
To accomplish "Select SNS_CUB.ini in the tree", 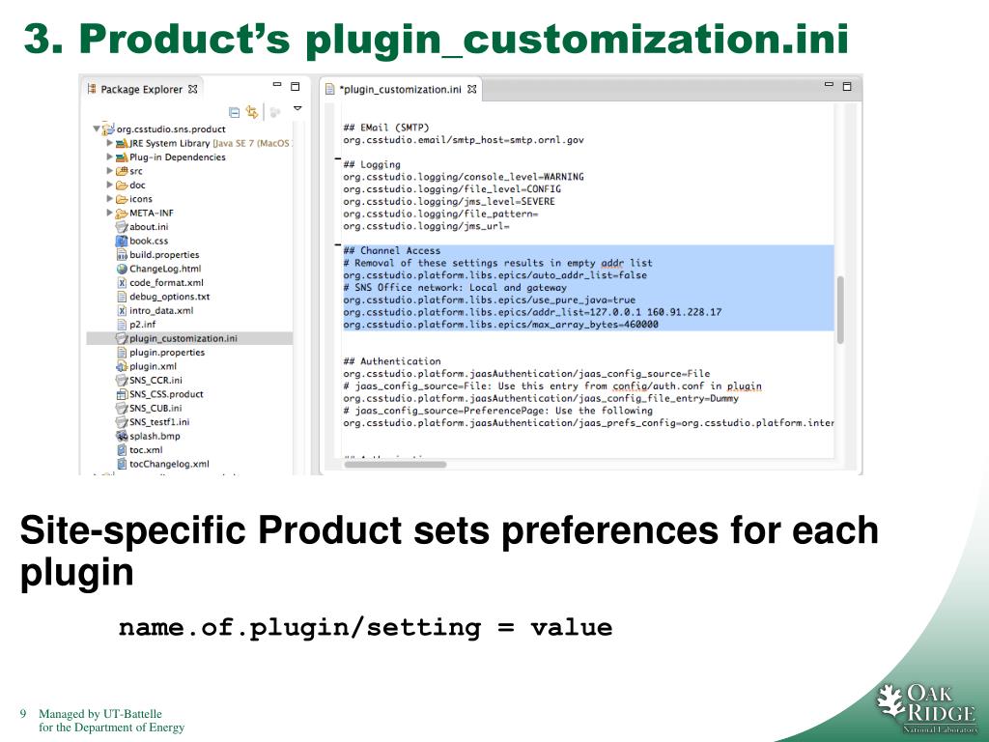I will click(x=155, y=408).
